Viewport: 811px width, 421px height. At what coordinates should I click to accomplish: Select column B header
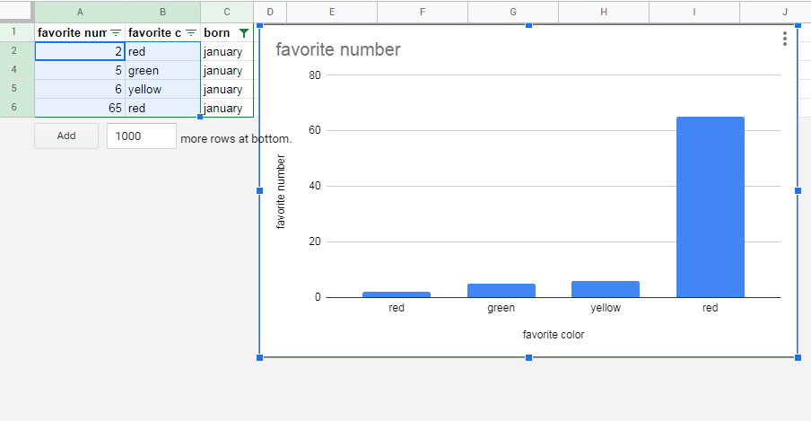click(x=162, y=12)
